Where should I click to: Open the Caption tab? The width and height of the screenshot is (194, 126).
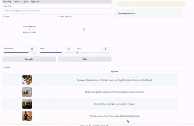17,2
